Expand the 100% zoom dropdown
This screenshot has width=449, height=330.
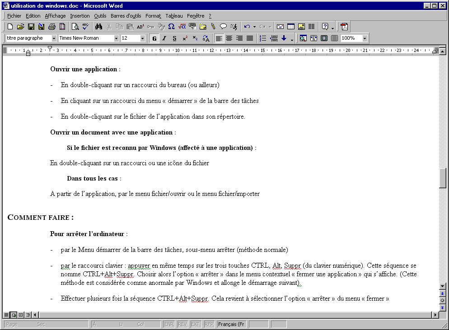point(365,38)
